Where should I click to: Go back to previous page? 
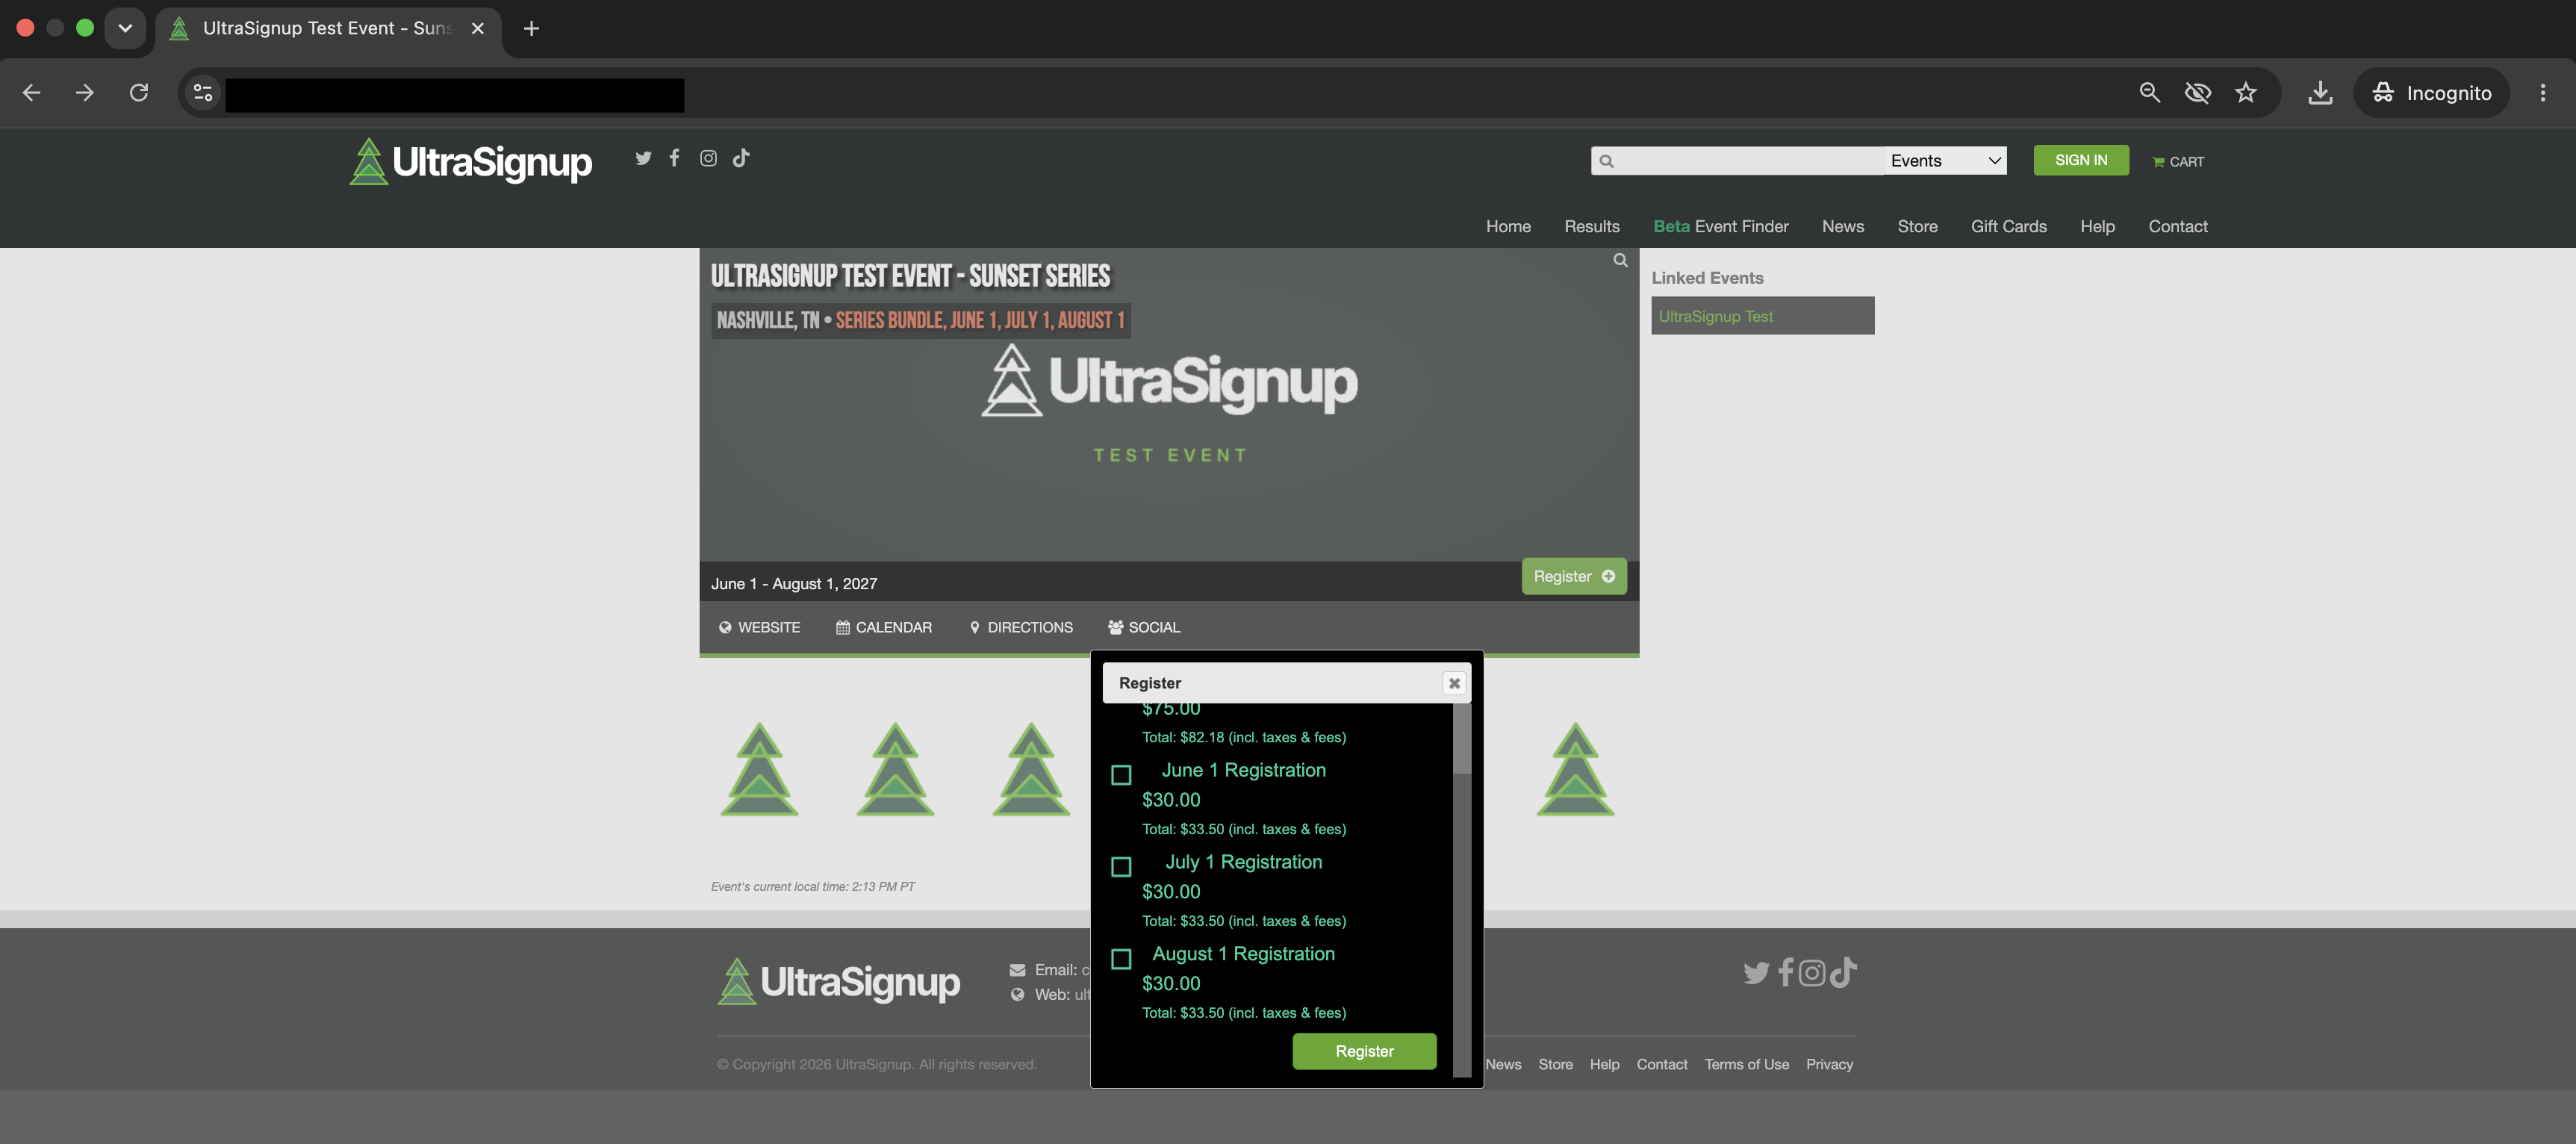click(31, 93)
